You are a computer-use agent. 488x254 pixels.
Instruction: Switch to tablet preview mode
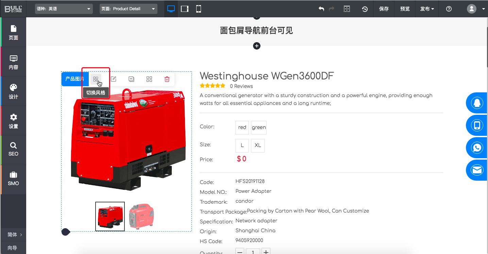pyautogui.click(x=185, y=9)
